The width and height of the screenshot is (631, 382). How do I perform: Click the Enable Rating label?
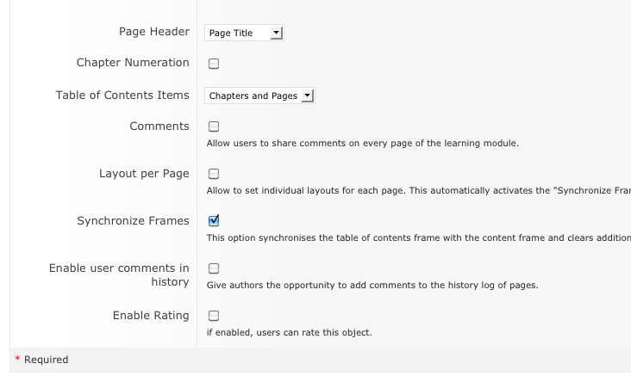click(150, 316)
